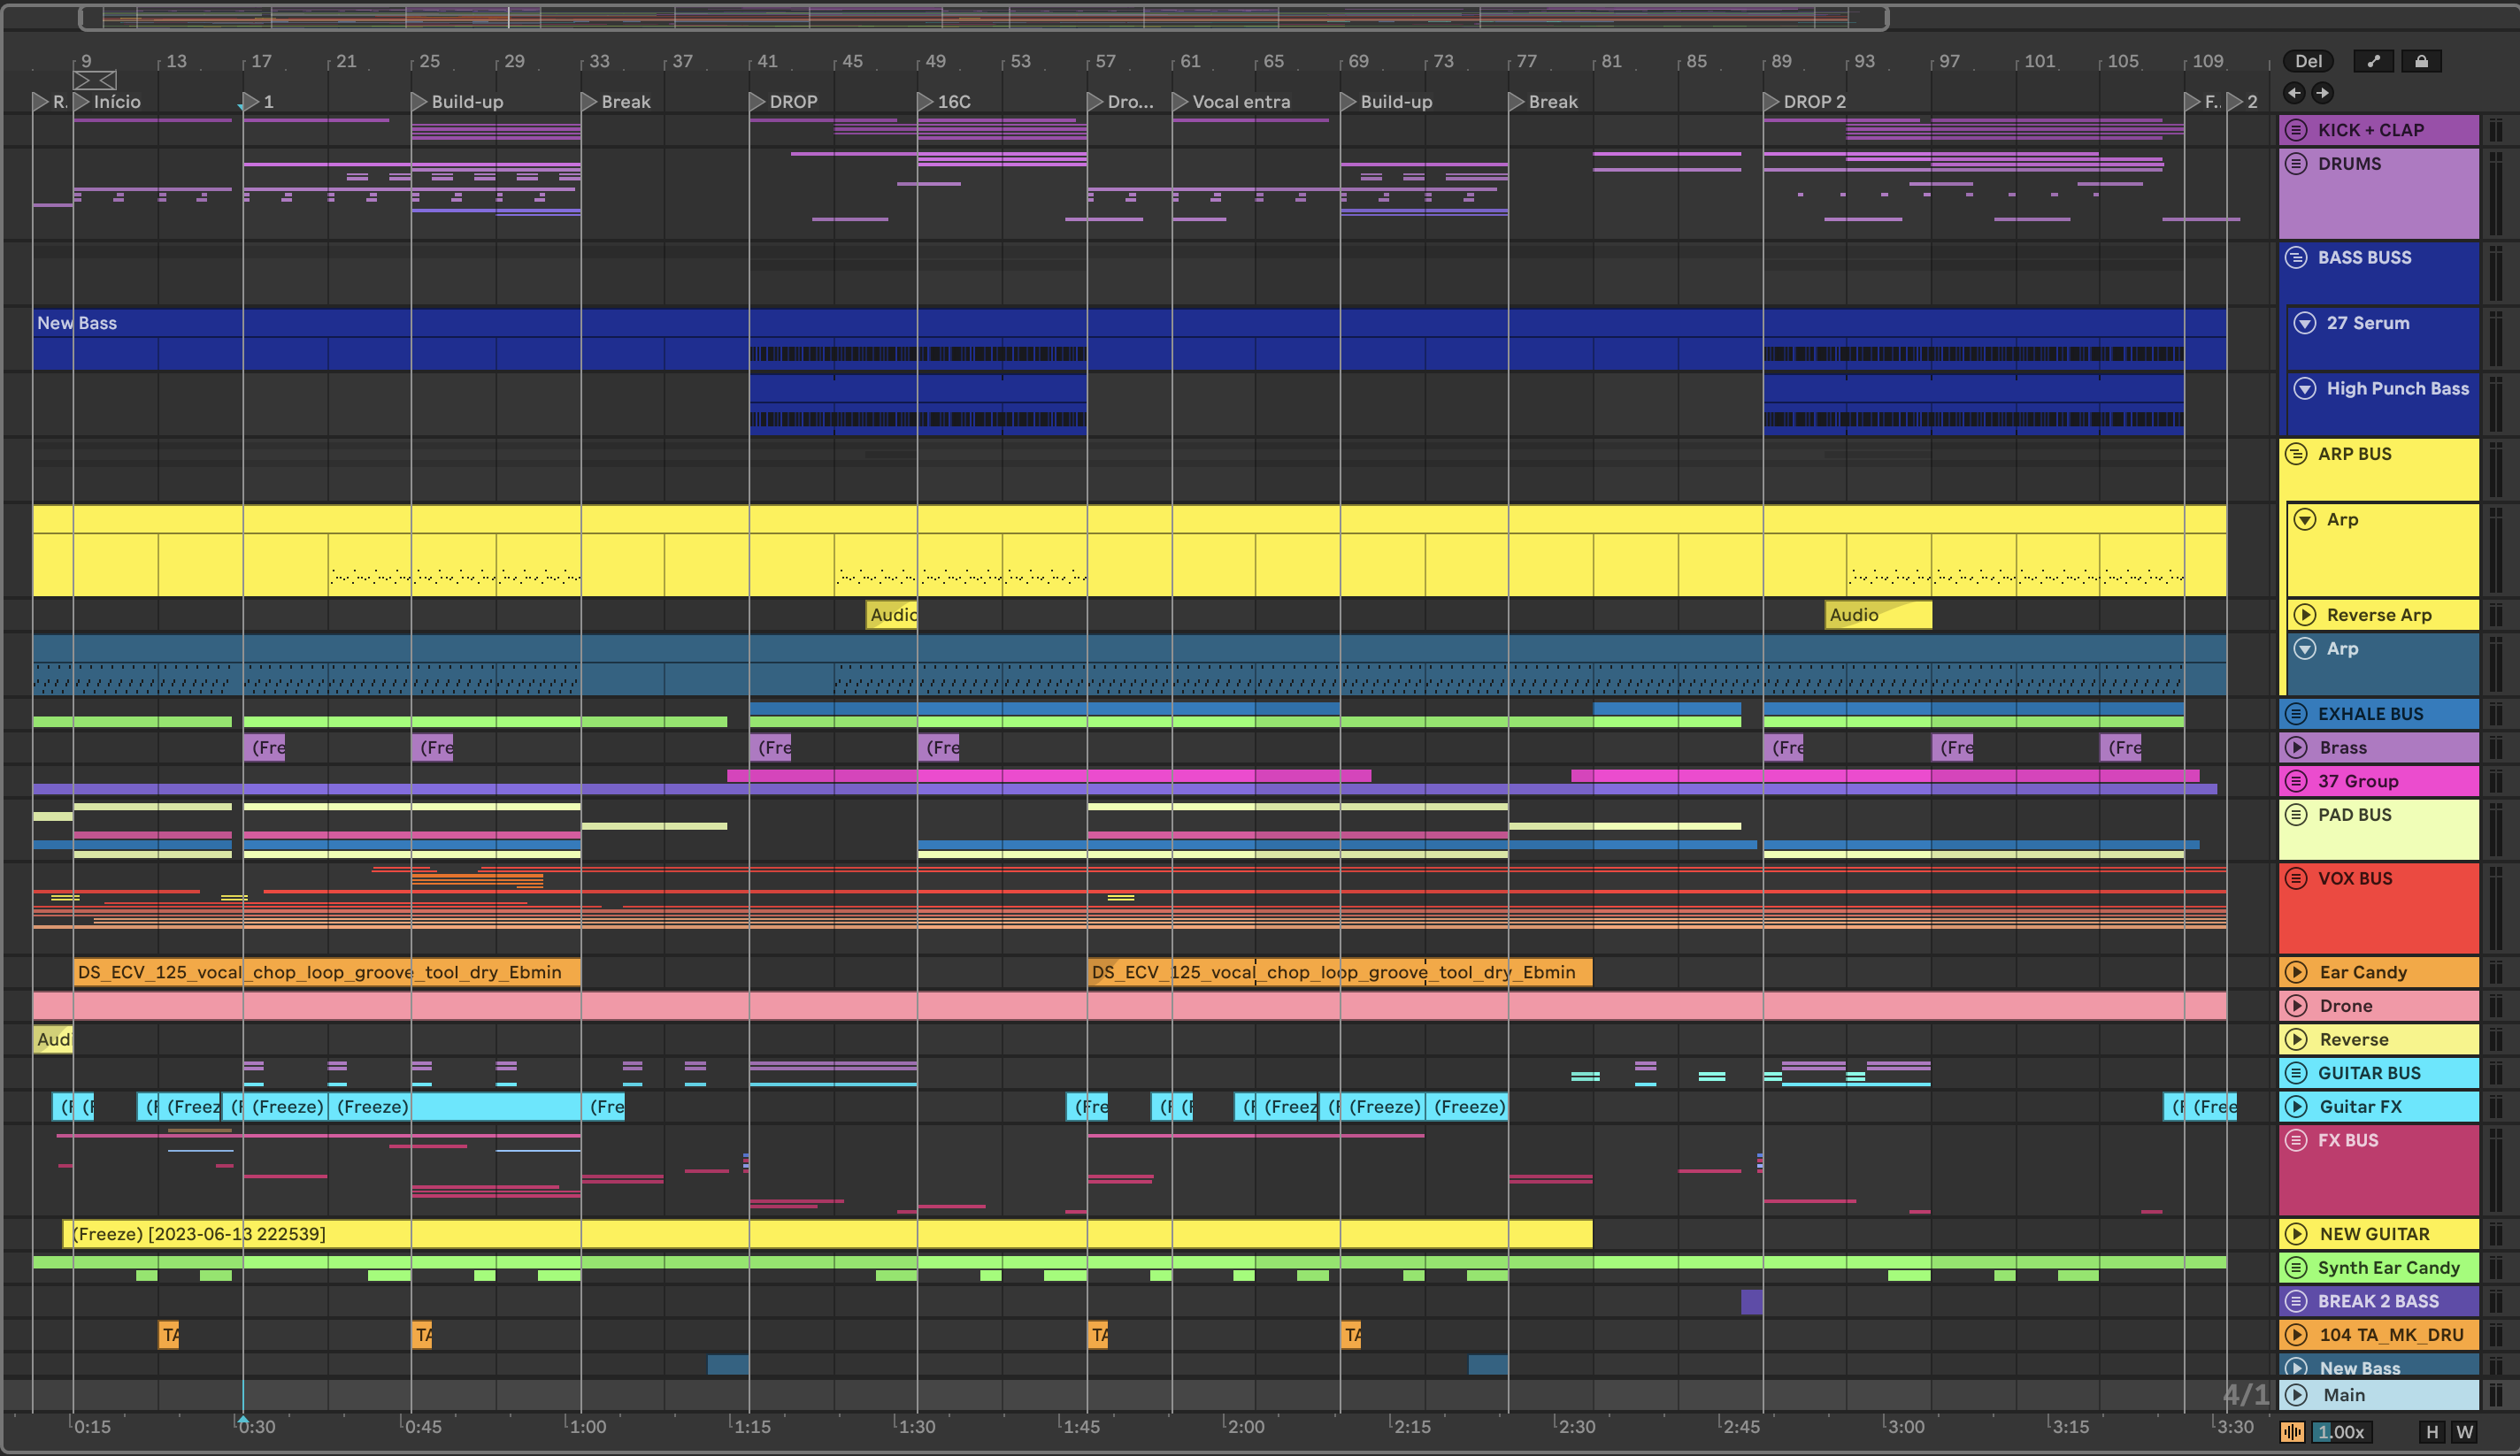Click the 1.00x zoom slider field
Viewport: 2520px width, 1456px height.
coord(2341,1432)
